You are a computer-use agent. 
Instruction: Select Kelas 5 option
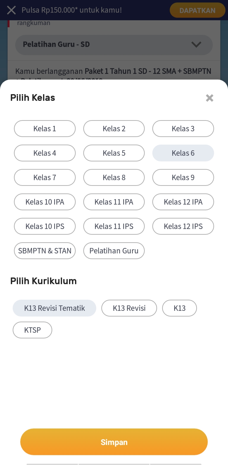pos(114,153)
